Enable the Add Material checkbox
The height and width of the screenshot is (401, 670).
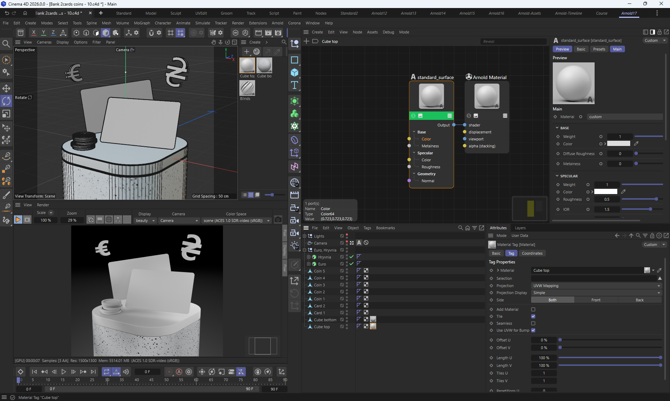tap(533, 309)
